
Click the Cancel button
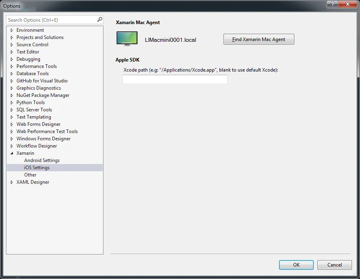(x=334, y=265)
